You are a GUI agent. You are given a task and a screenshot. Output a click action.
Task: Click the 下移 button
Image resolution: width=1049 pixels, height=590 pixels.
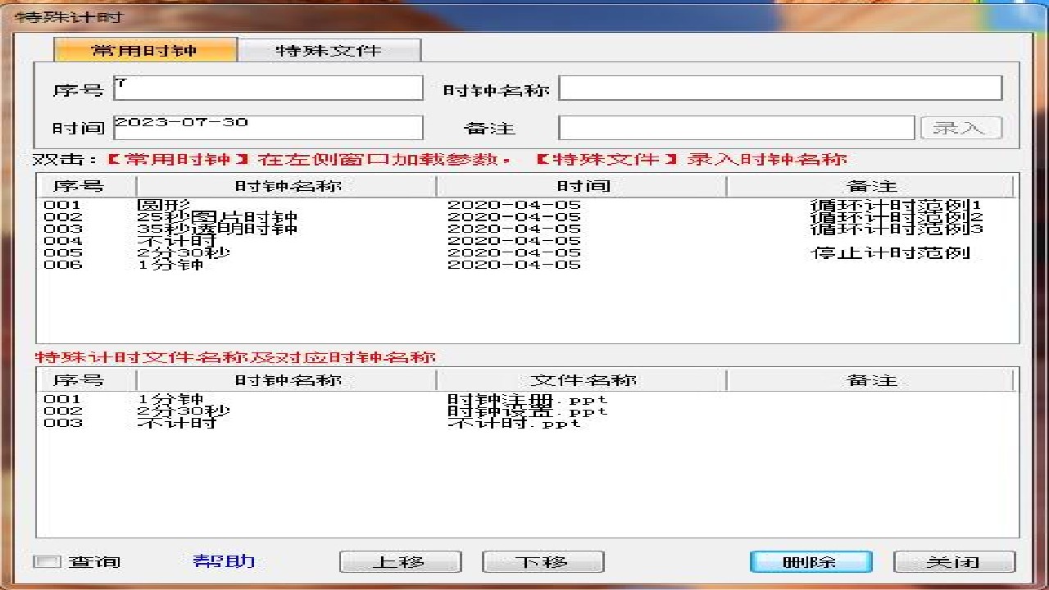tap(543, 561)
